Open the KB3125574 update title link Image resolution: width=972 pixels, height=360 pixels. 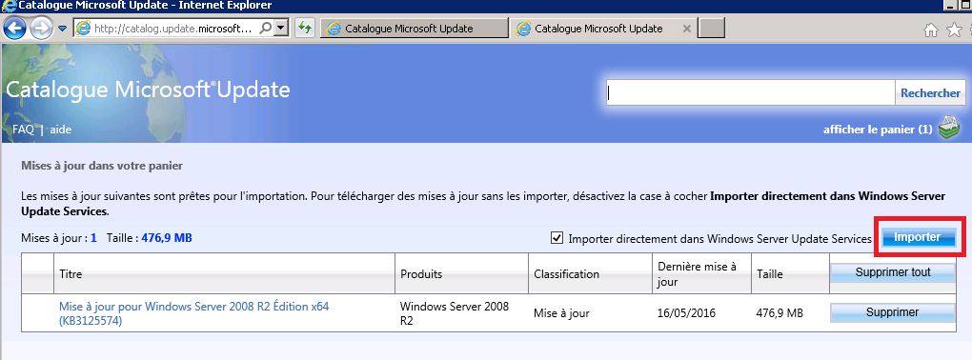194,313
